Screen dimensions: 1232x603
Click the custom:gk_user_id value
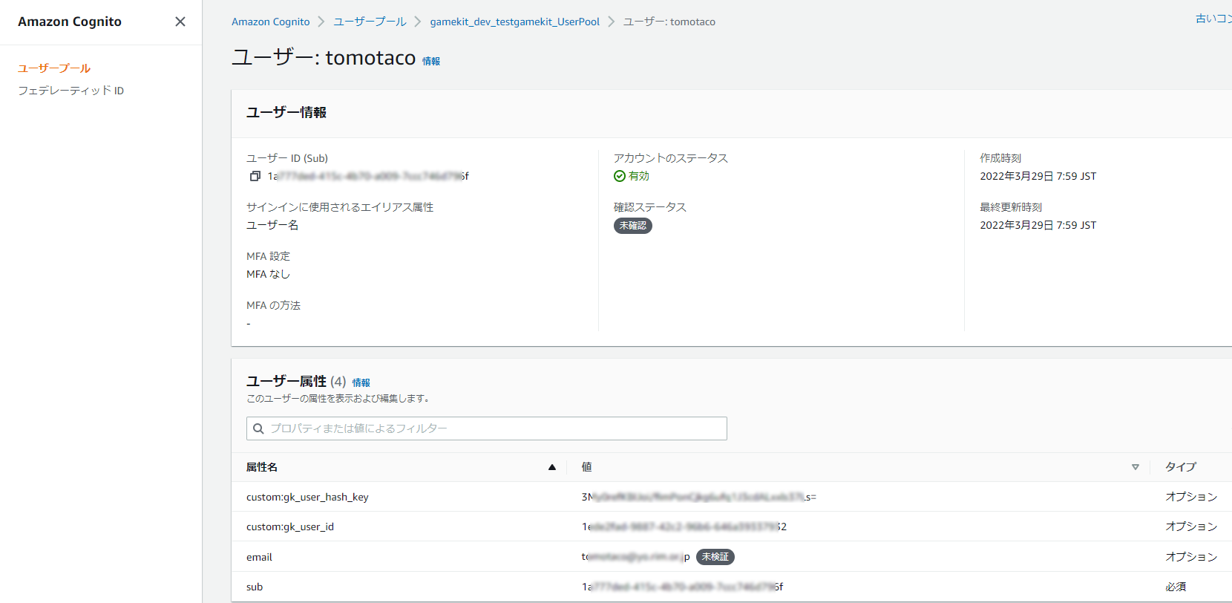point(684,527)
